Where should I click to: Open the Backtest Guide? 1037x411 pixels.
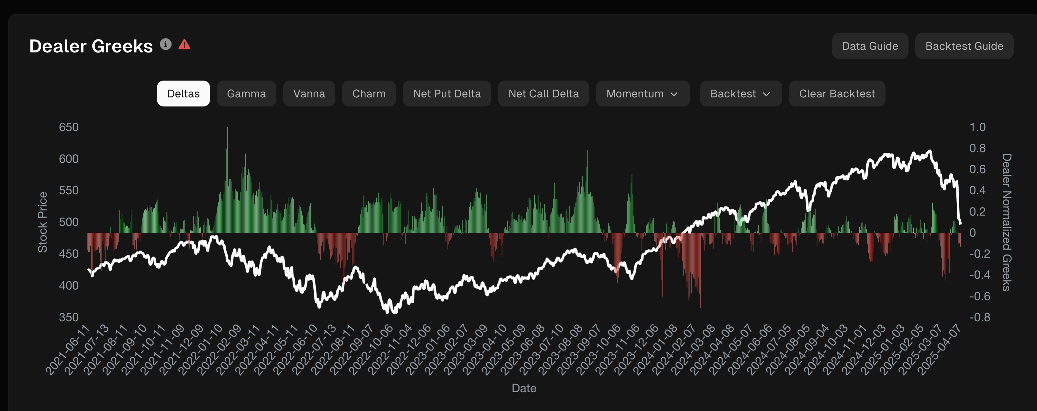coord(964,46)
